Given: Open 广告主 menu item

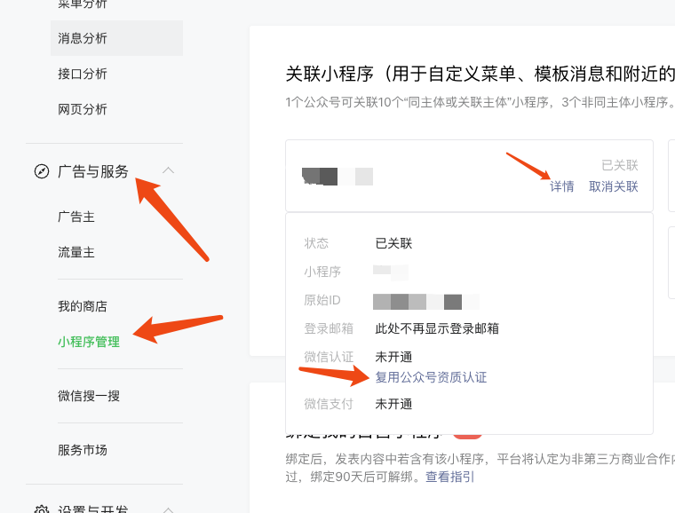Looking at the screenshot, I should click(76, 217).
